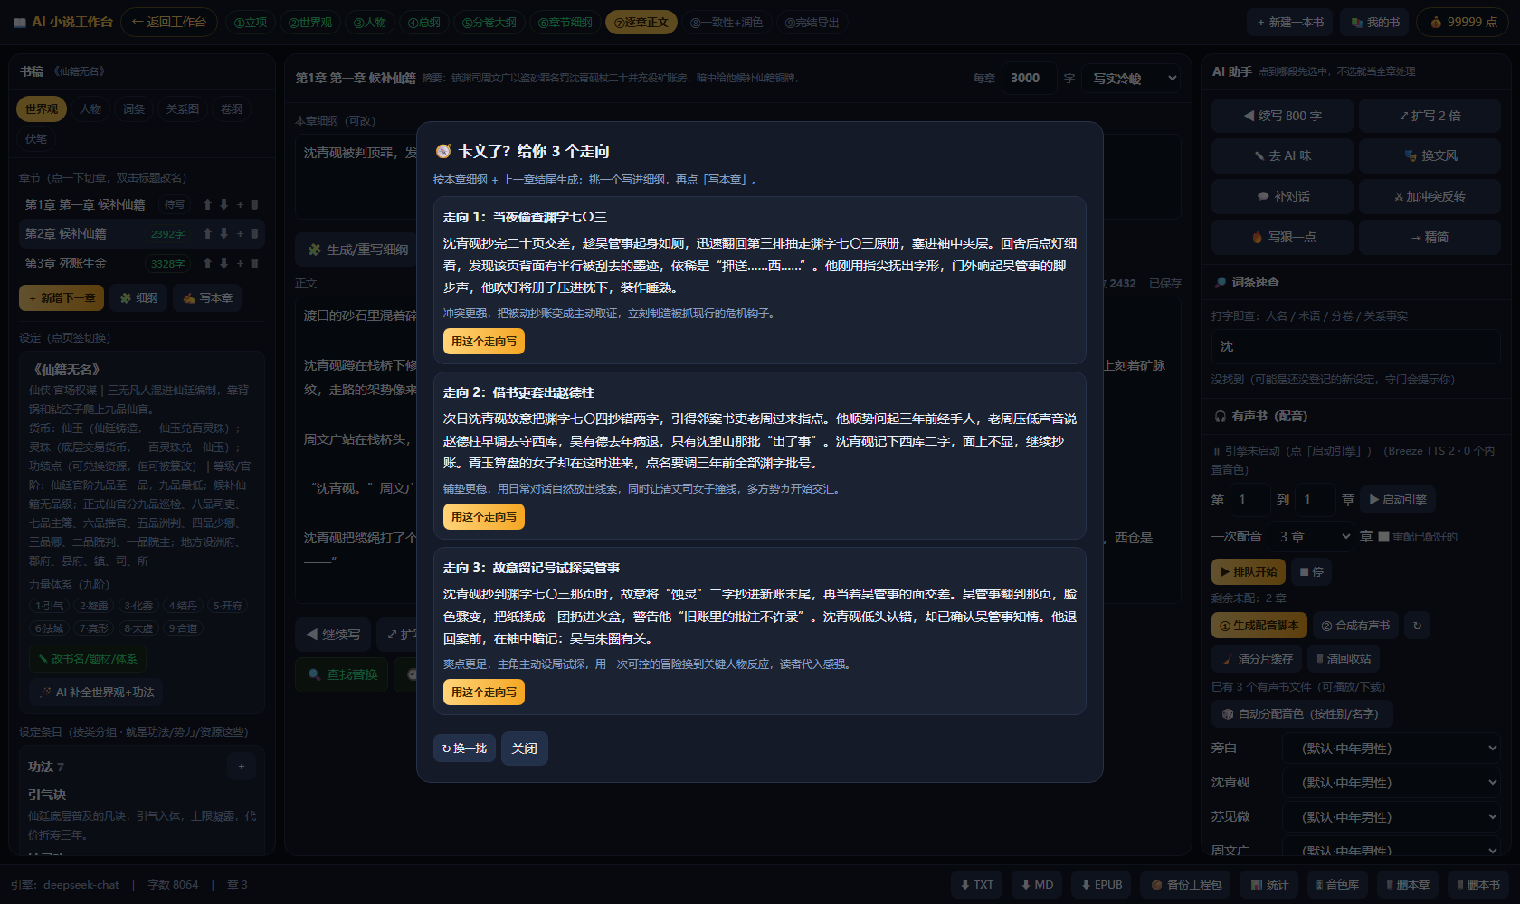Open 我的书 library
The height and width of the screenshot is (904, 1520).
pos(1375,23)
